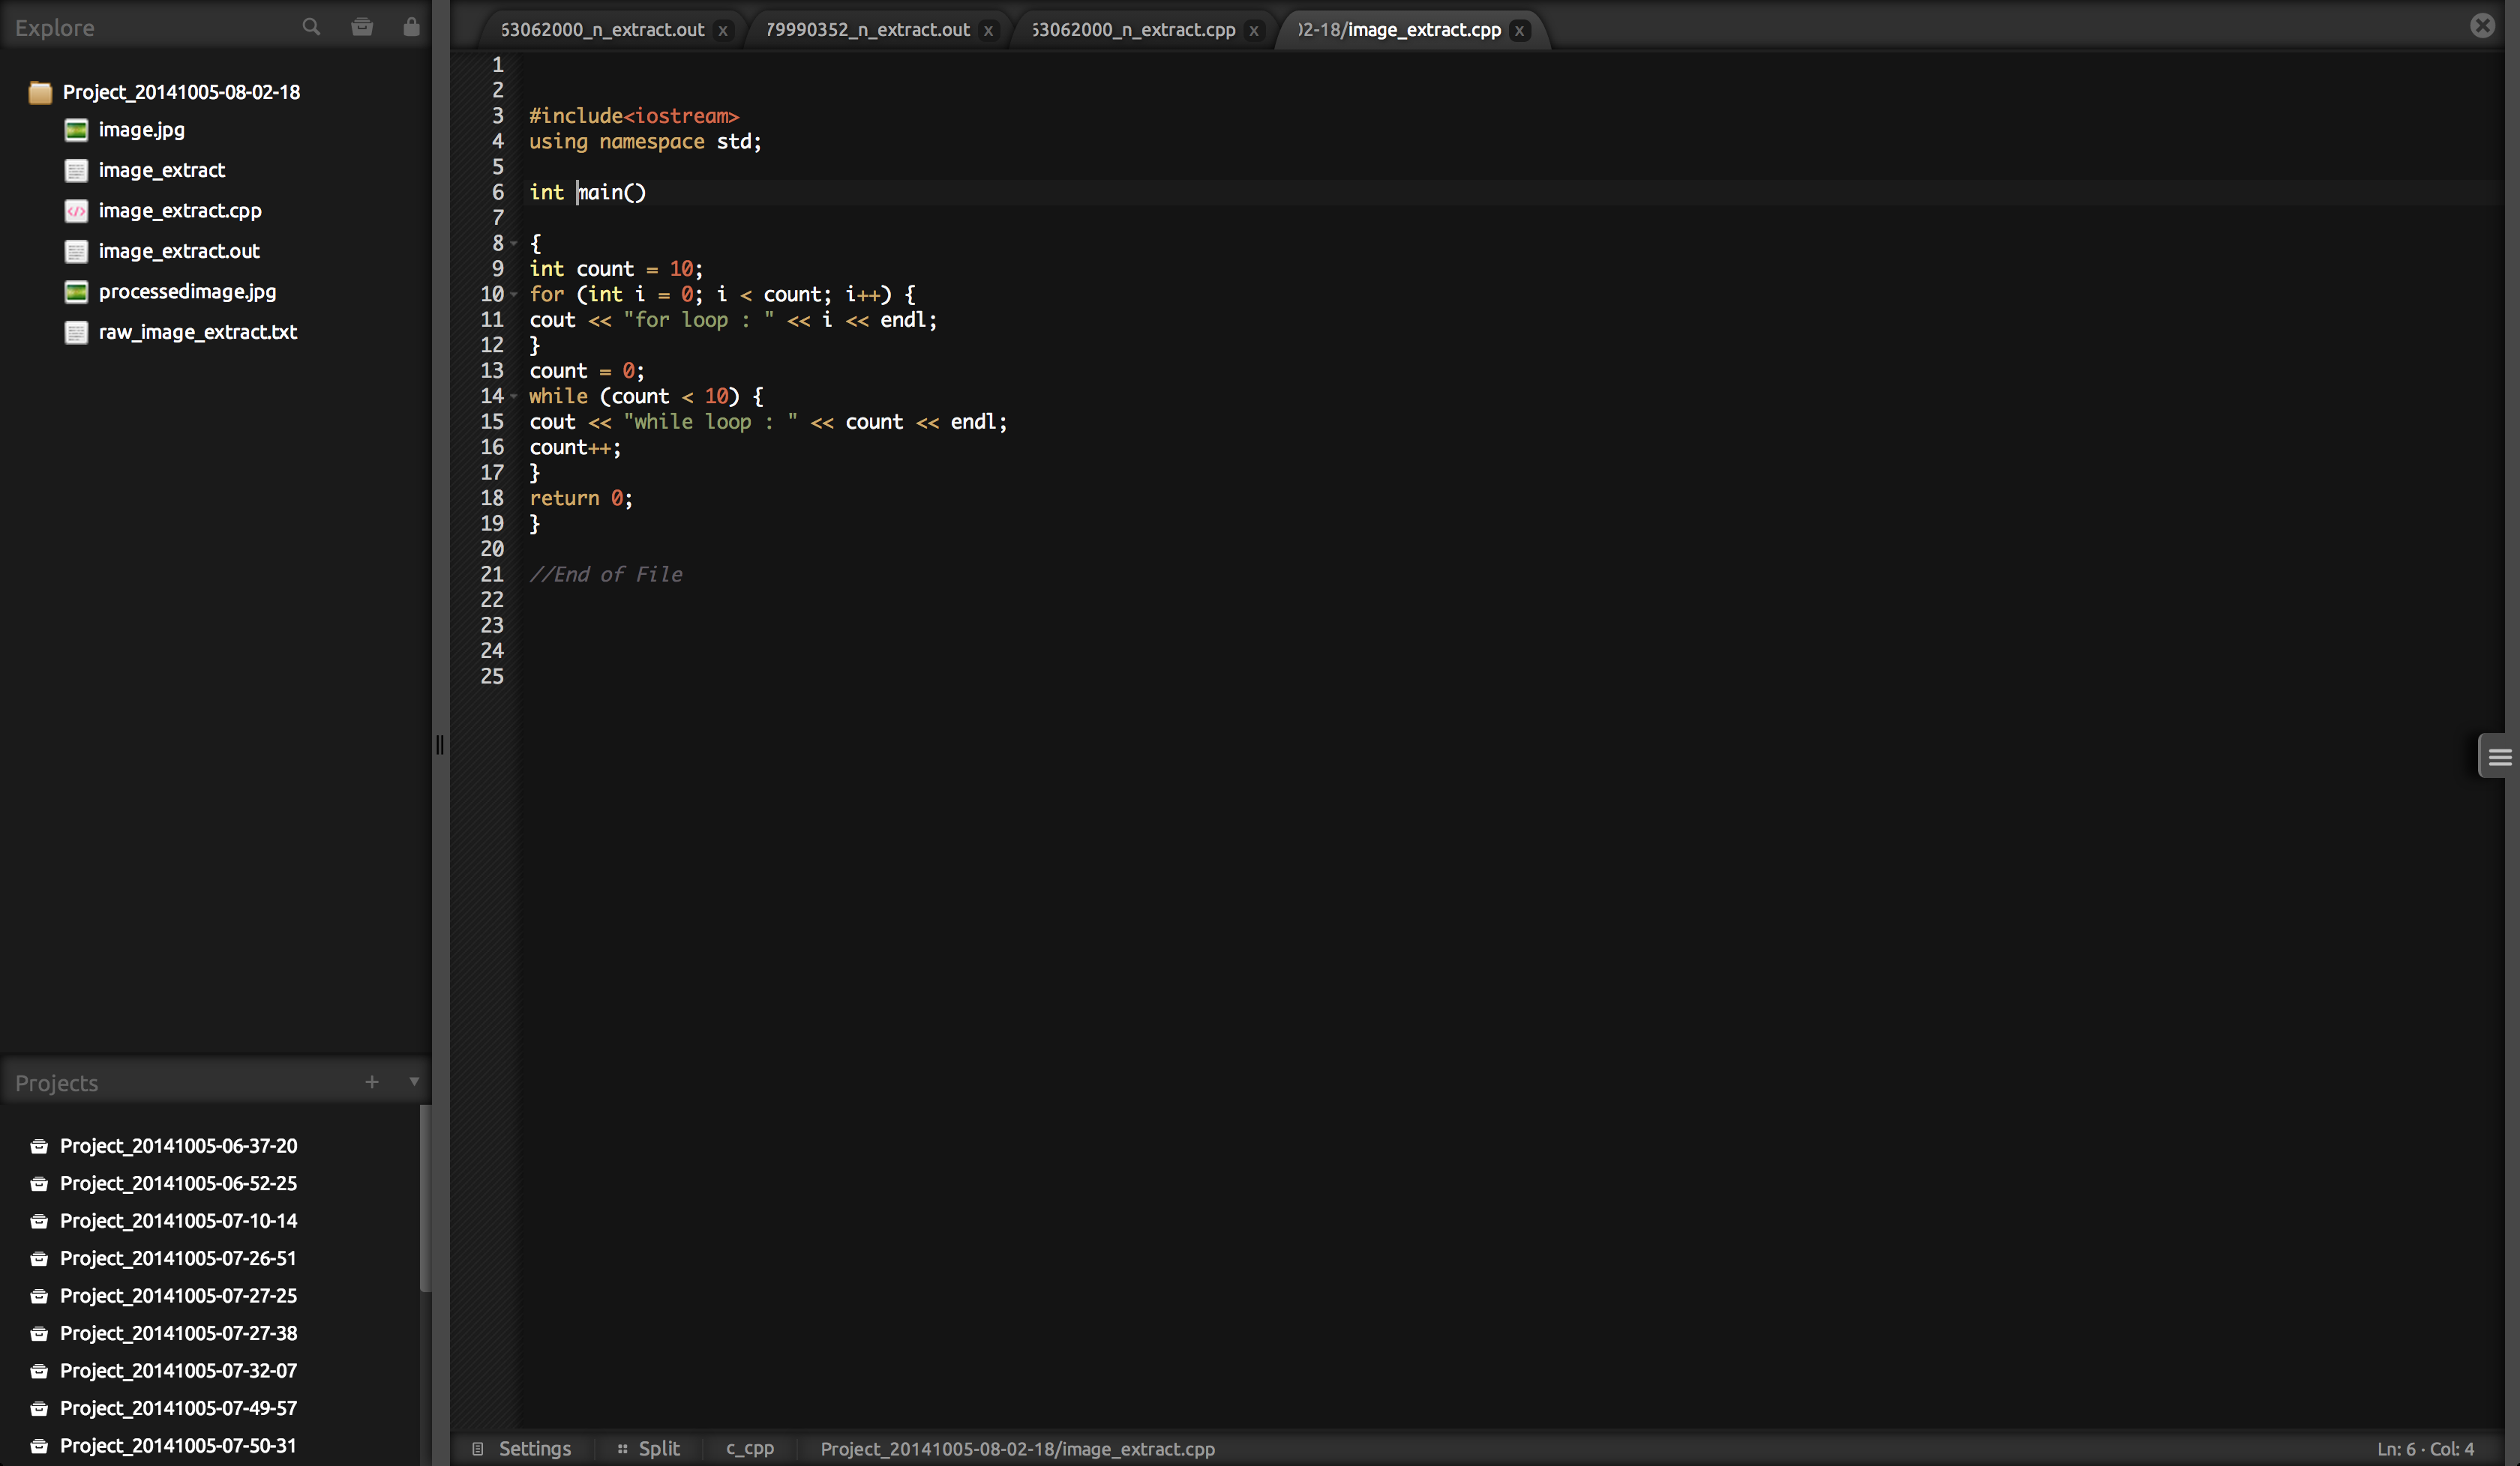The width and height of the screenshot is (2520, 1466).
Task: Switch to 79990352_n_extract.out tab
Action: pyautogui.click(x=867, y=30)
